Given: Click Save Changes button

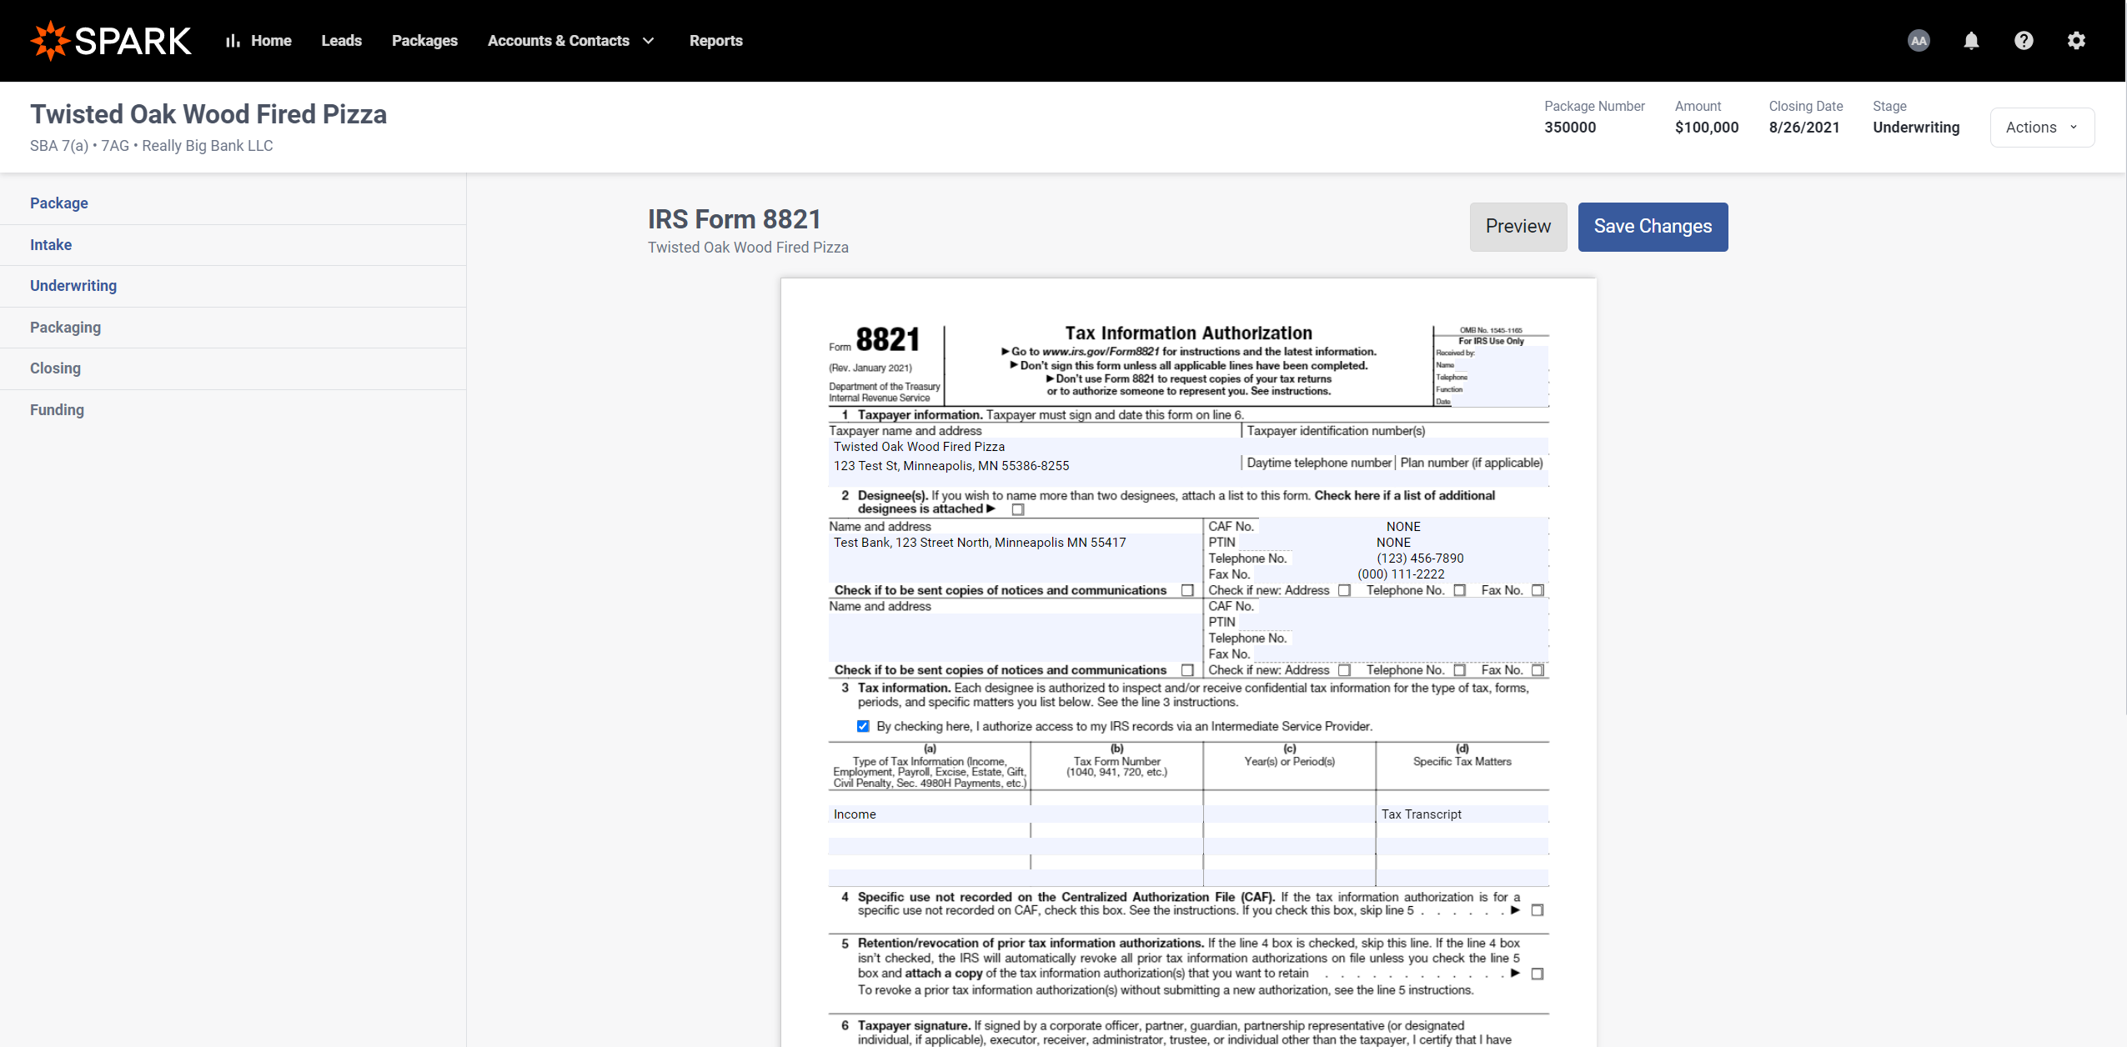Looking at the screenshot, I should coord(1653,227).
